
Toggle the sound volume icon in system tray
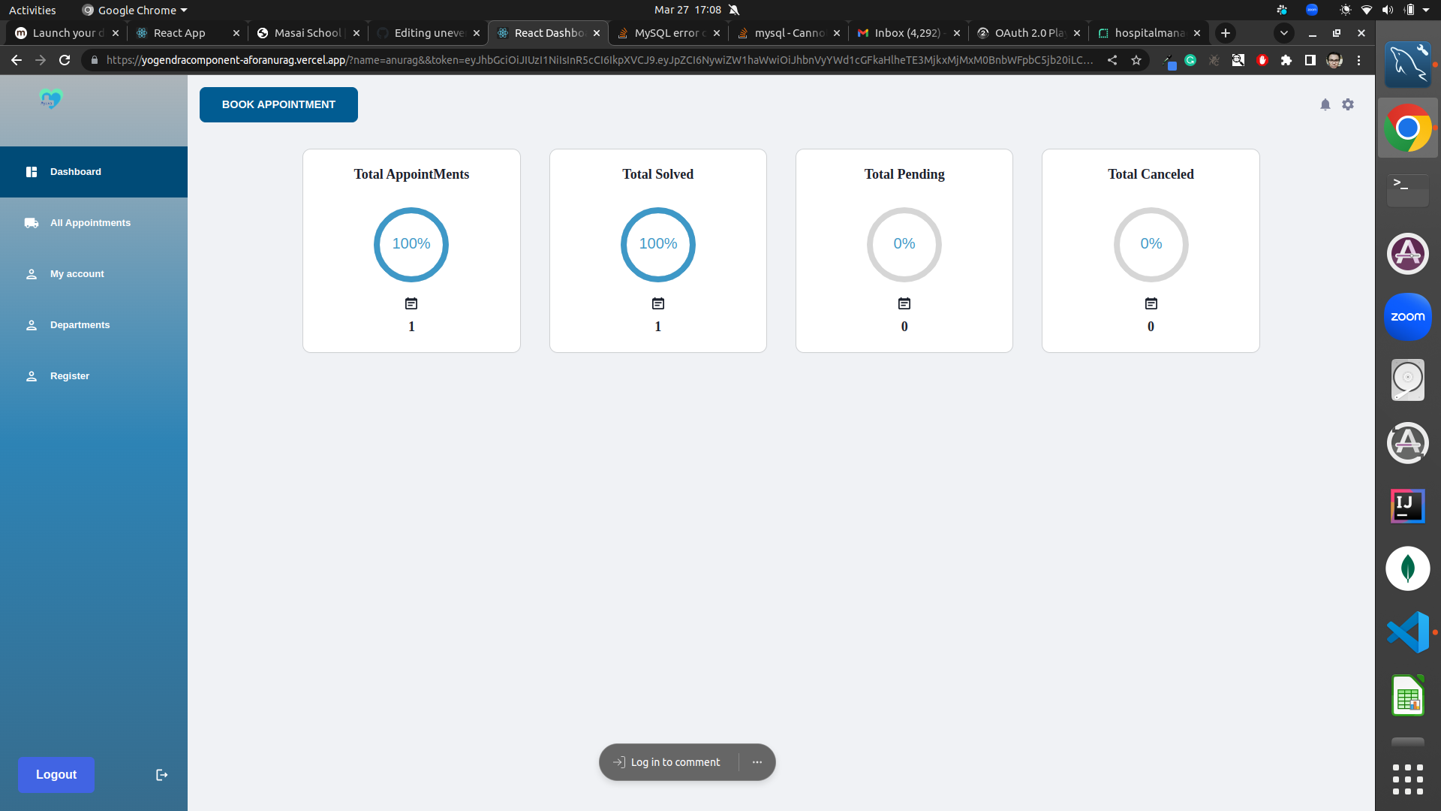tap(1388, 10)
